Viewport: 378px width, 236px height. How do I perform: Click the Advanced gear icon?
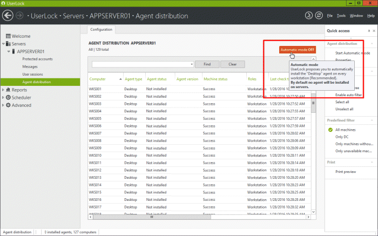(9, 105)
